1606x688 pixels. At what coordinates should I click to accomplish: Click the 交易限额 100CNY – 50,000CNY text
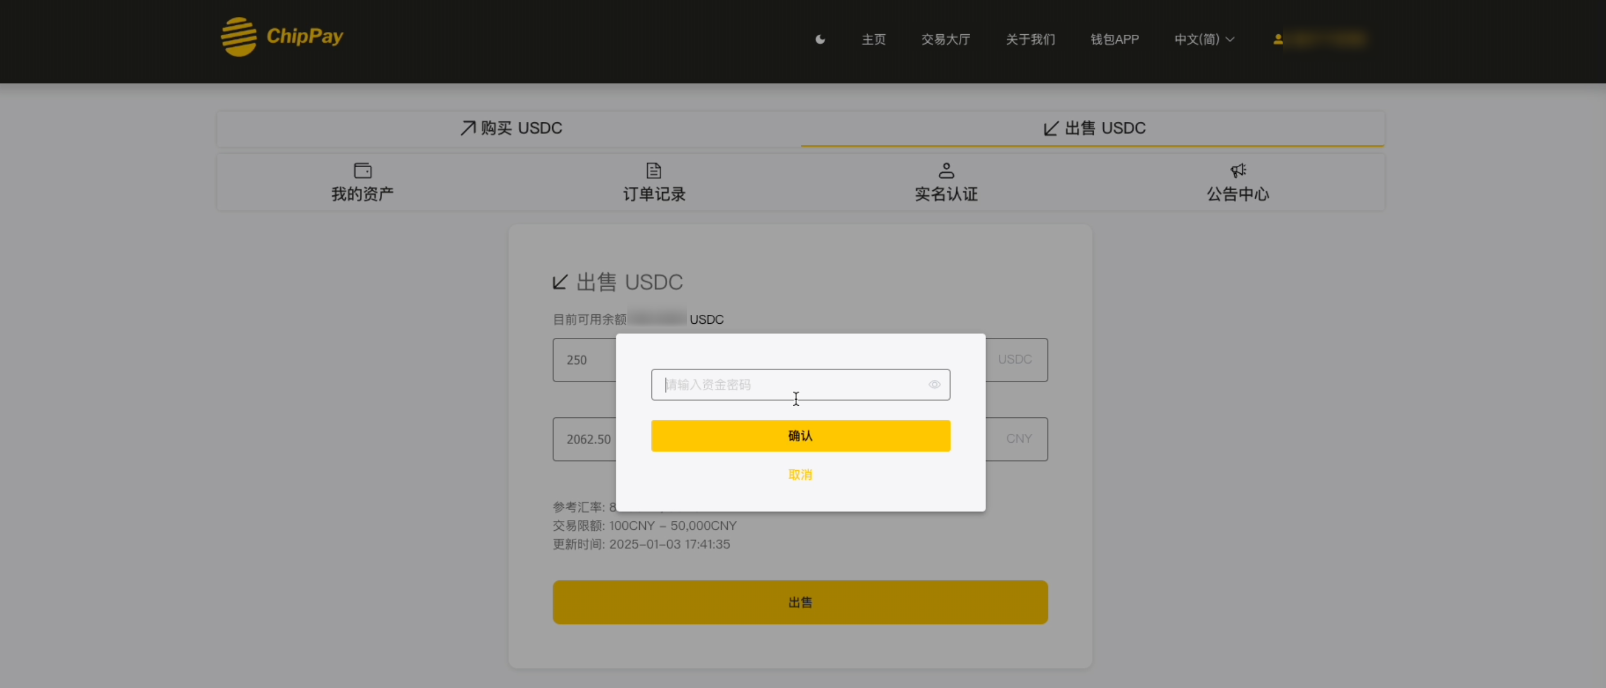[x=645, y=526]
